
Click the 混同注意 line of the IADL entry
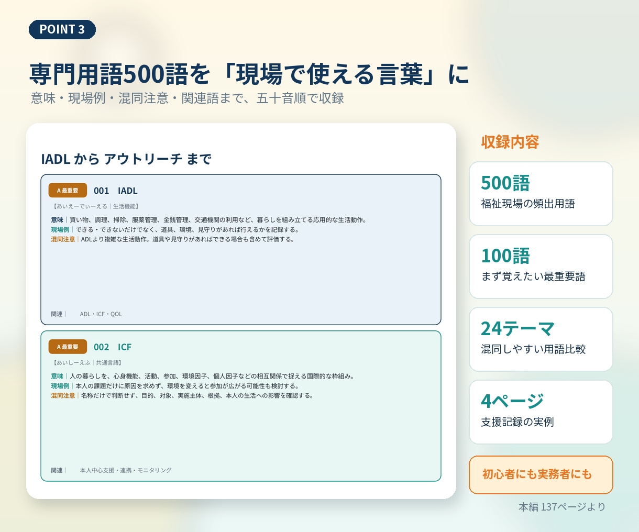click(x=173, y=239)
